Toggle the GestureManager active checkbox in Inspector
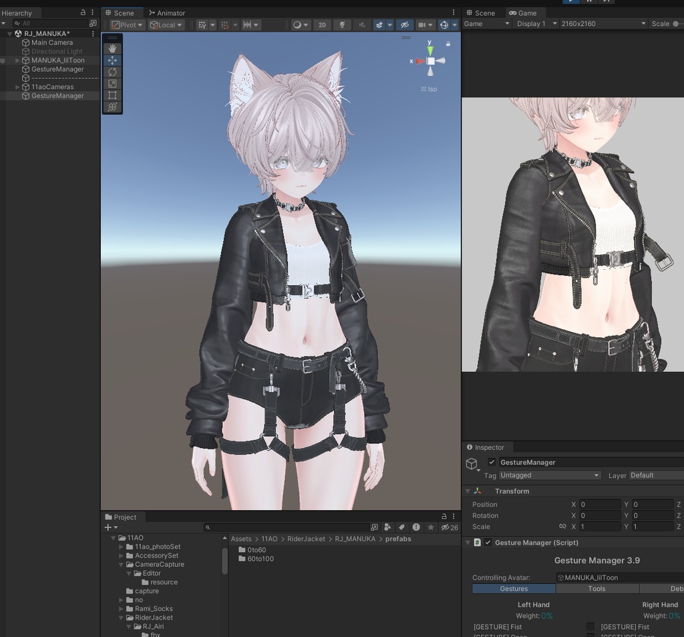 pyautogui.click(x=492, y=462)
